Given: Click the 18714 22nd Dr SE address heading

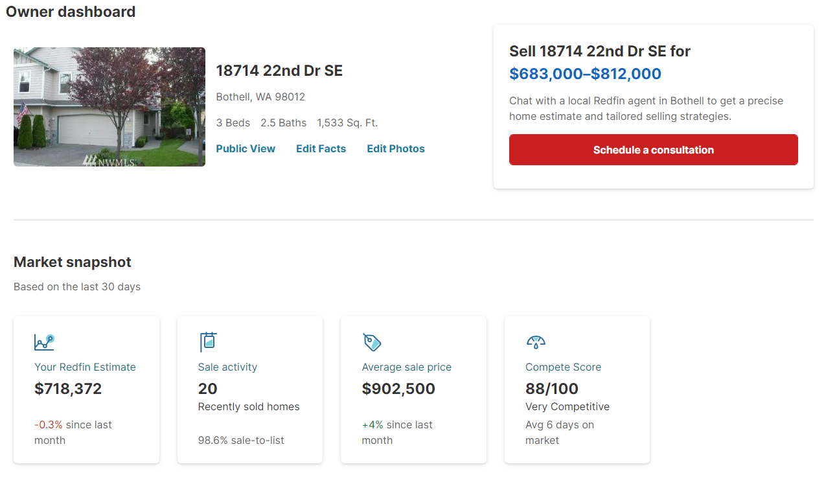Looking at the screenshot, I should (x=279, y=71).
